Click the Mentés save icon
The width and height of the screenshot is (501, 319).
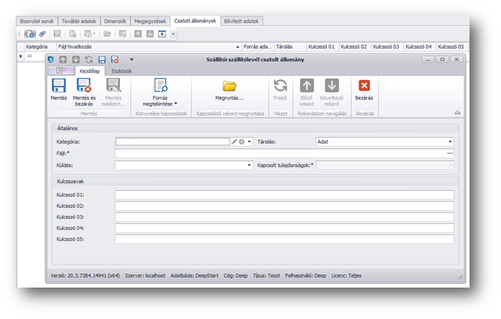[x=58, y=86]
